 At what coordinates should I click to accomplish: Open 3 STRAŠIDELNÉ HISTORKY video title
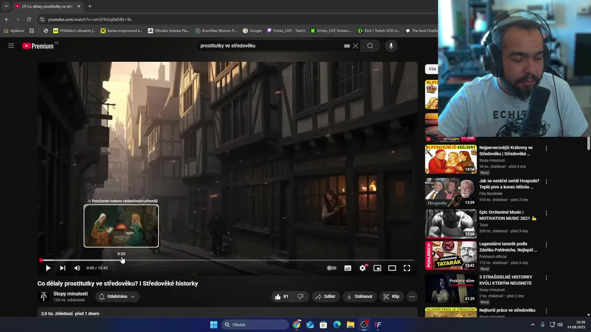point(506,280)
